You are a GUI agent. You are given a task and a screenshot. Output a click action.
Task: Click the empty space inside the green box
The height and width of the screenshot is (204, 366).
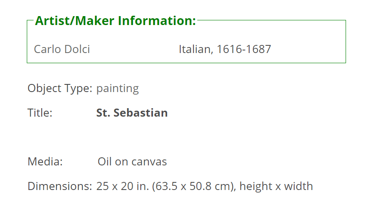tap(308, 42)
